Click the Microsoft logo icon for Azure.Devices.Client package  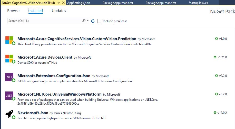tap(9, 59)
